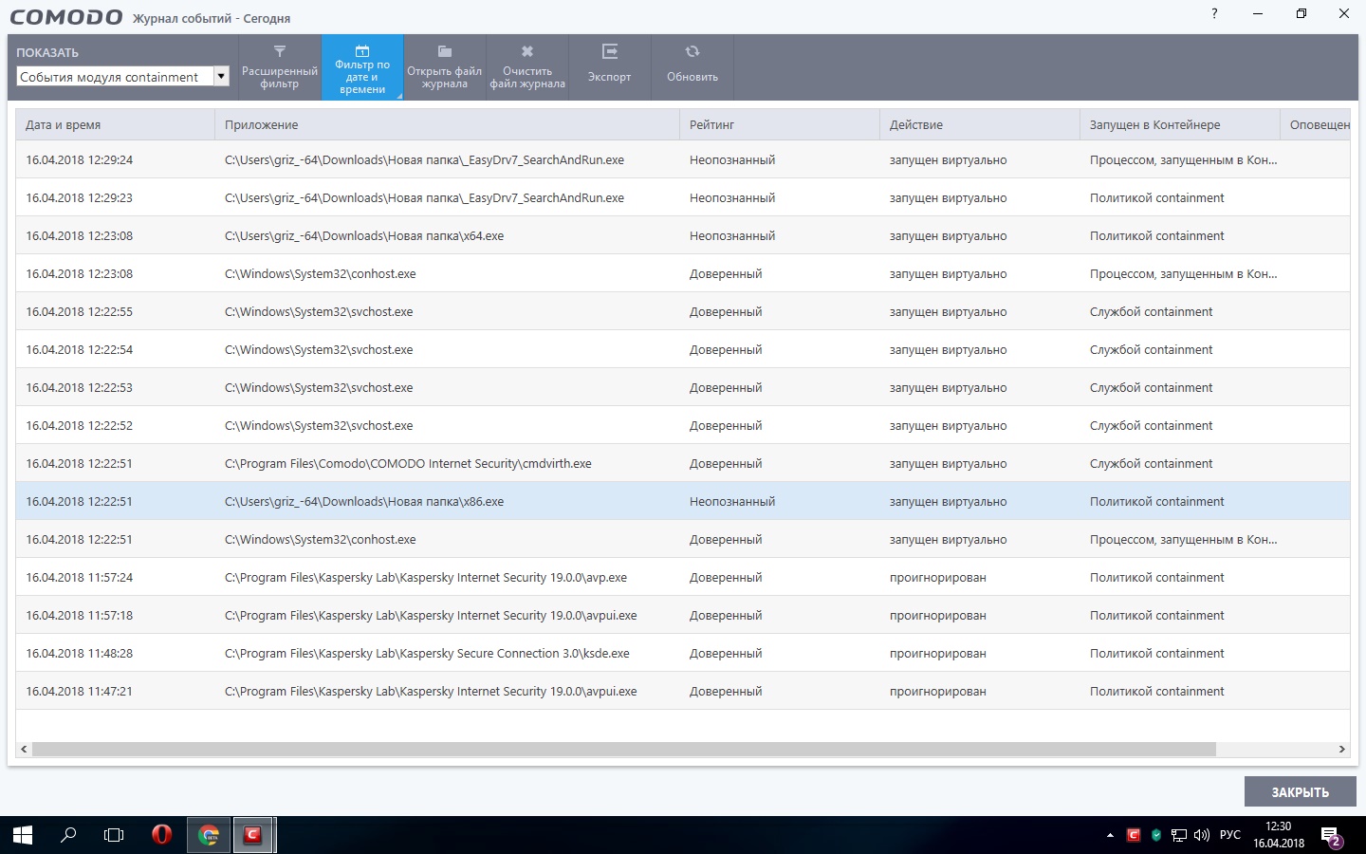Show hidden system tray icons
Viewport: 1366px width, 854px height.
1110,835
